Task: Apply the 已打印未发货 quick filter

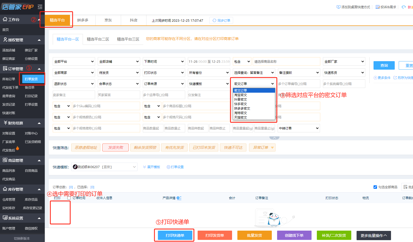Action: click(204, 147)
